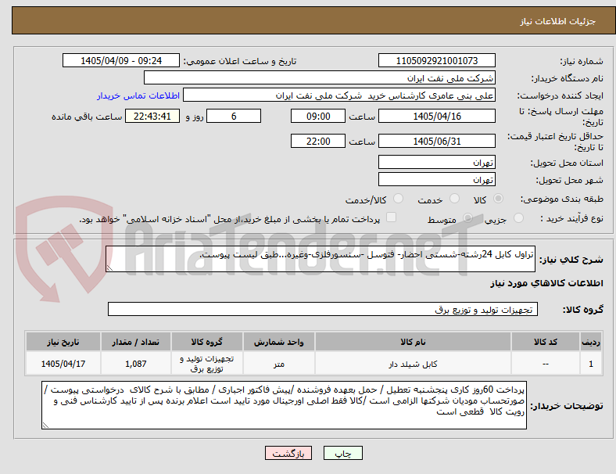Click the label تاریخ و ساعت اعلان عمومی

point(240,61)
